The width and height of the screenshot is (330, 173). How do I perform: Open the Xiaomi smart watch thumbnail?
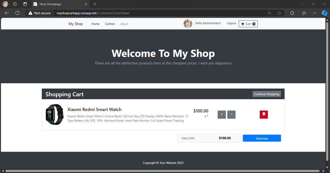coord(55,114)
